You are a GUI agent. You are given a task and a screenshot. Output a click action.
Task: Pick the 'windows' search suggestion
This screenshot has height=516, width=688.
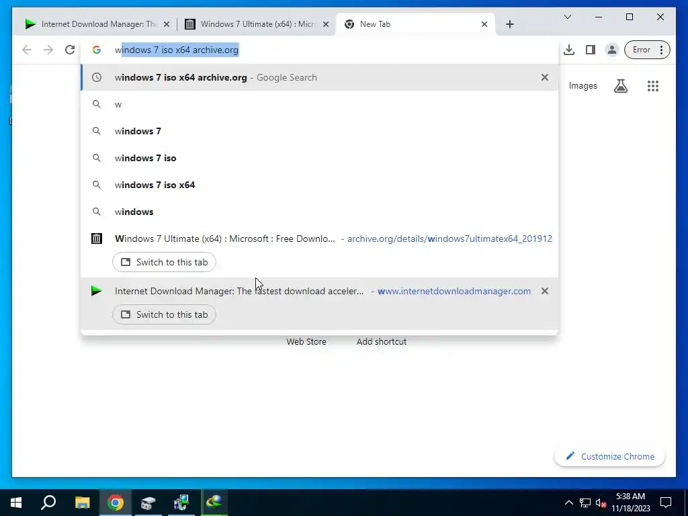(x=319, y=212)
